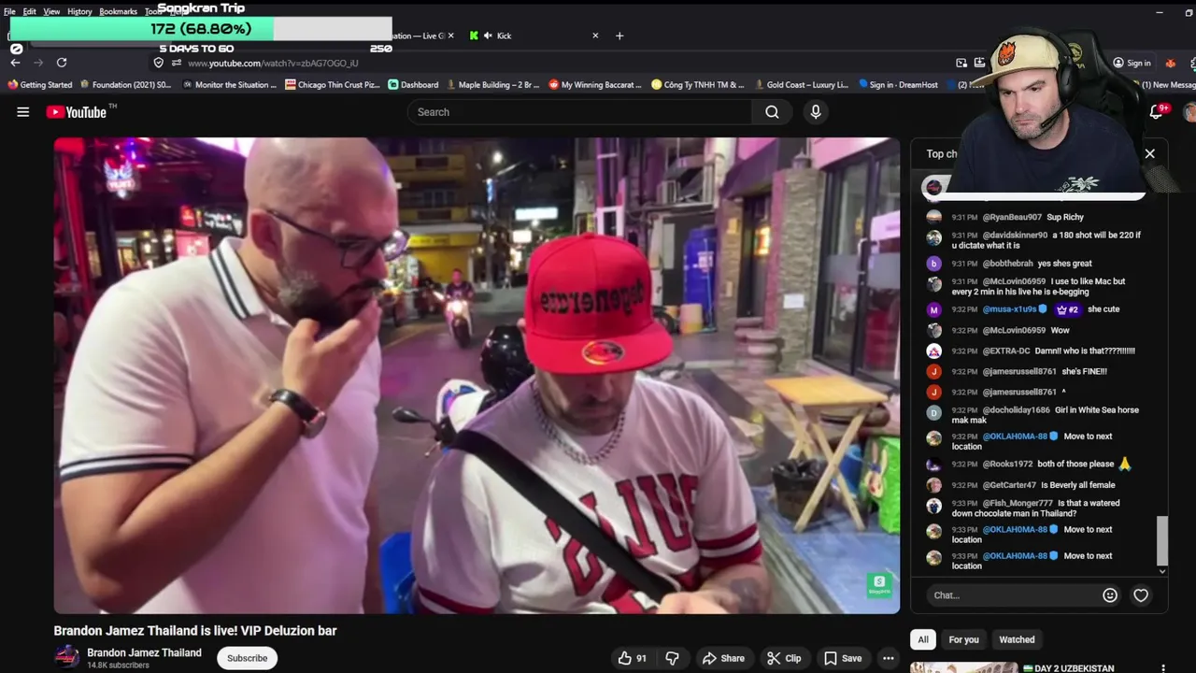Open the History menu

pos(79,11)
